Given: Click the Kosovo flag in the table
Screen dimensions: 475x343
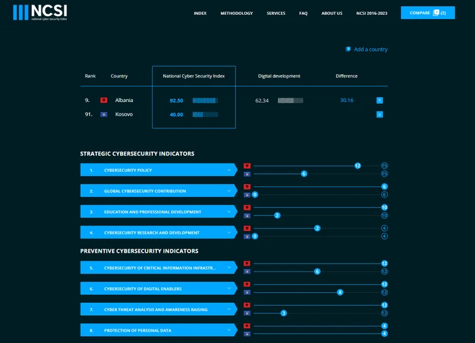Looking at the screenshot, I should (x=104, y=114).
